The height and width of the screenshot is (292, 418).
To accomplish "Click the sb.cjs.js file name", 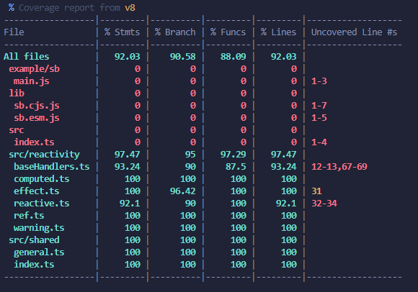I will [36, 106].
